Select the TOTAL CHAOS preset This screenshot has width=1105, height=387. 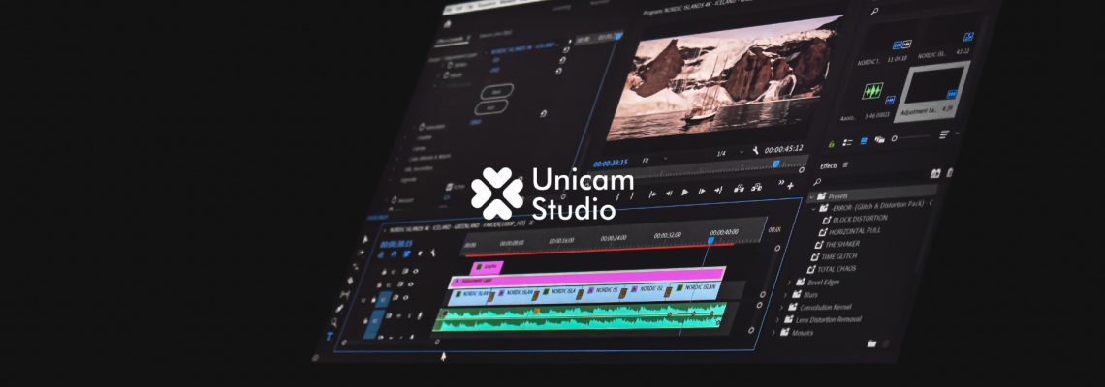tap(837, 270)
